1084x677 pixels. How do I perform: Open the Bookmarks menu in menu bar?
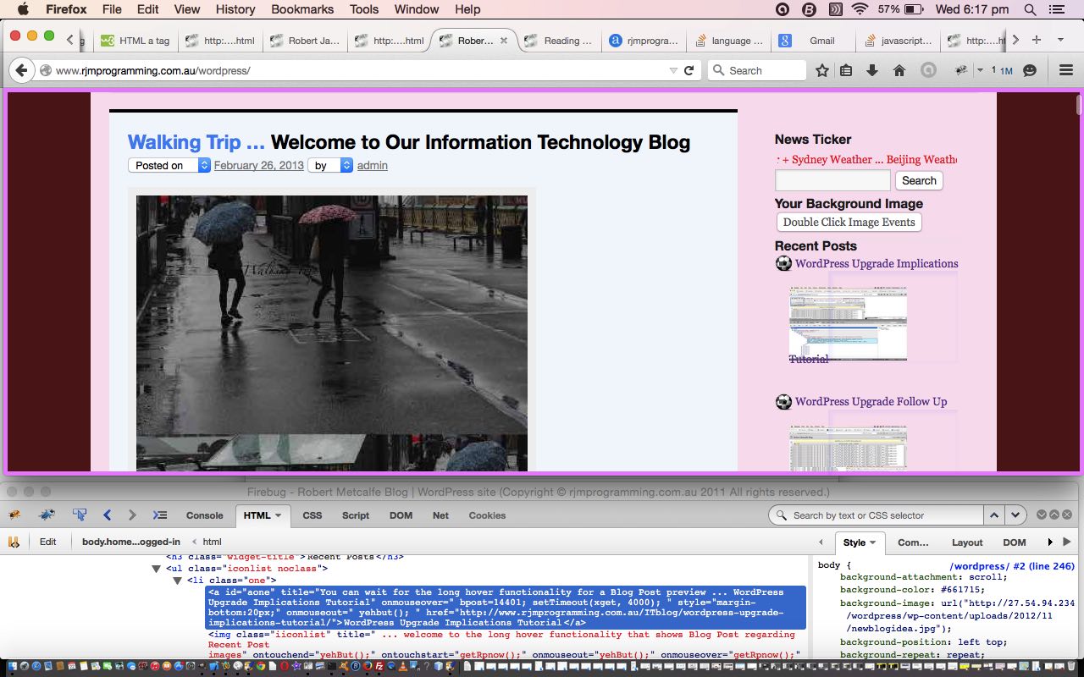(x=304, y=9)
